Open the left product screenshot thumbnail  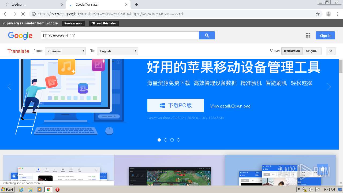click(x=59, y=170)
